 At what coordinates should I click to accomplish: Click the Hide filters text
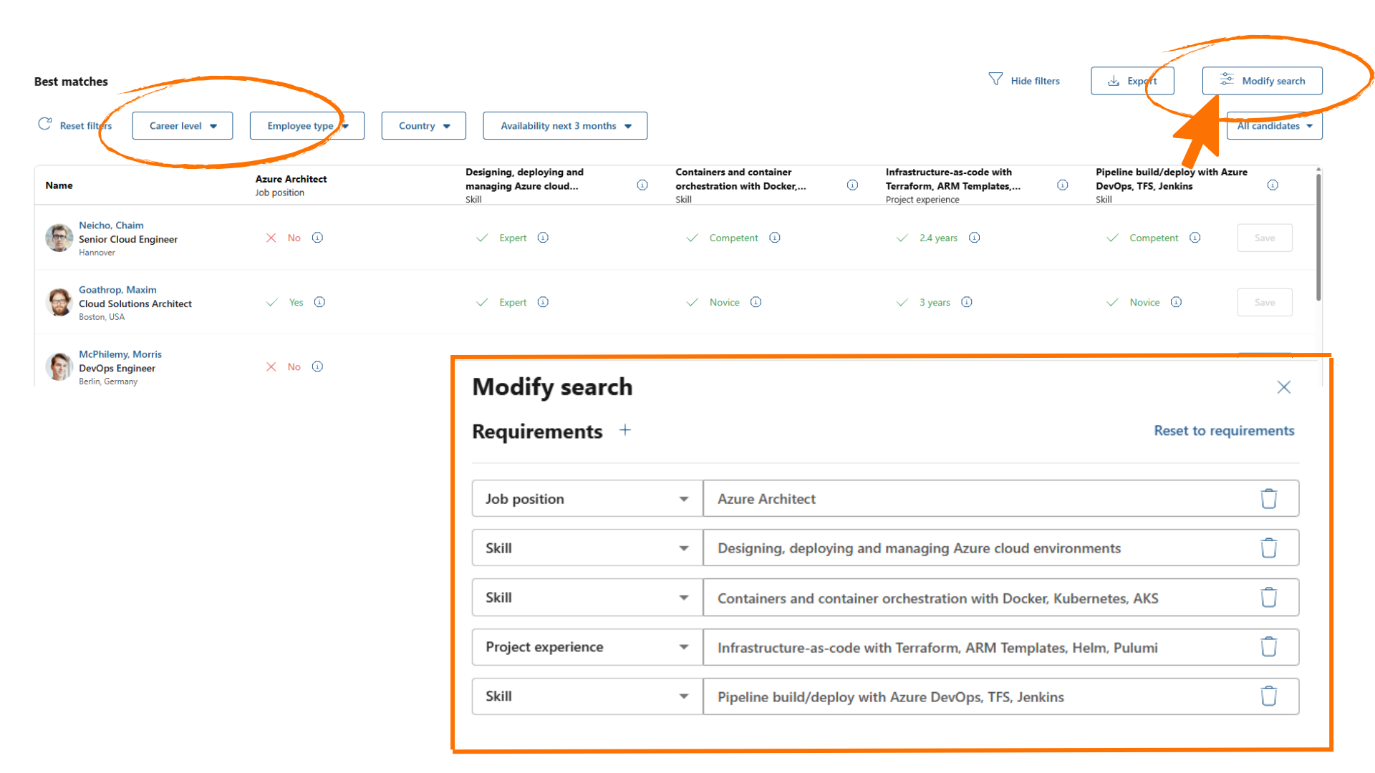[x=1036, y=81]
